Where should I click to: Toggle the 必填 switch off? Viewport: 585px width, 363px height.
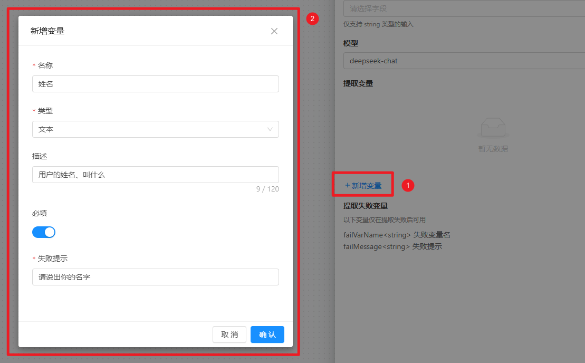pyautogui.click(x=44, y=232)
